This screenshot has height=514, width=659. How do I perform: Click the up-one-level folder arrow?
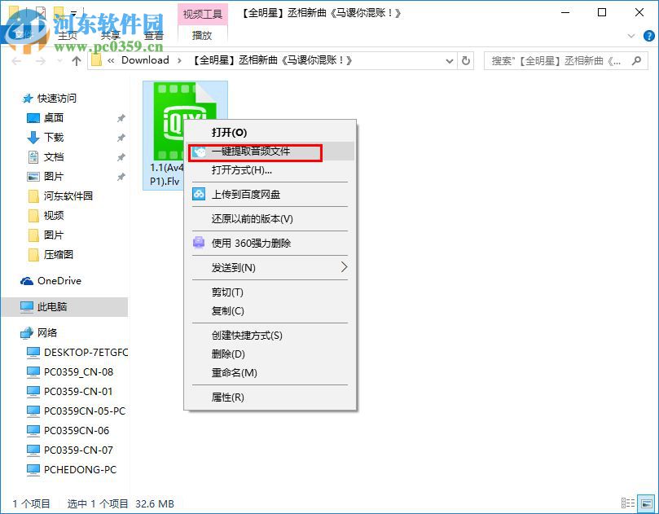76,60
